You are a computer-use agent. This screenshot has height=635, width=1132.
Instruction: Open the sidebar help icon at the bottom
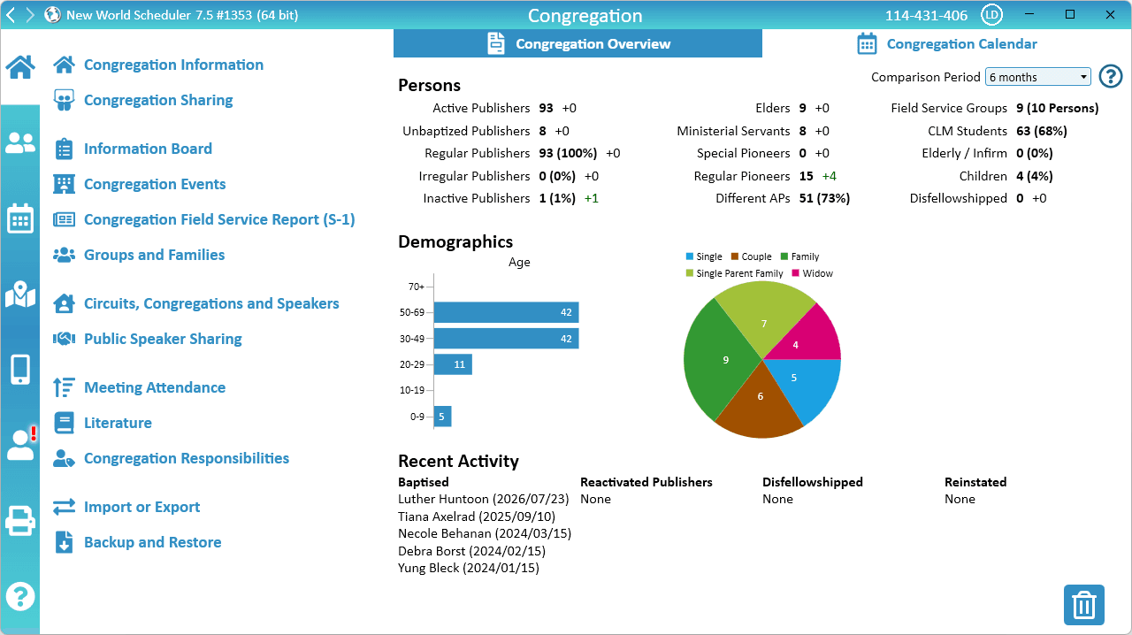[x=20, y=596]
